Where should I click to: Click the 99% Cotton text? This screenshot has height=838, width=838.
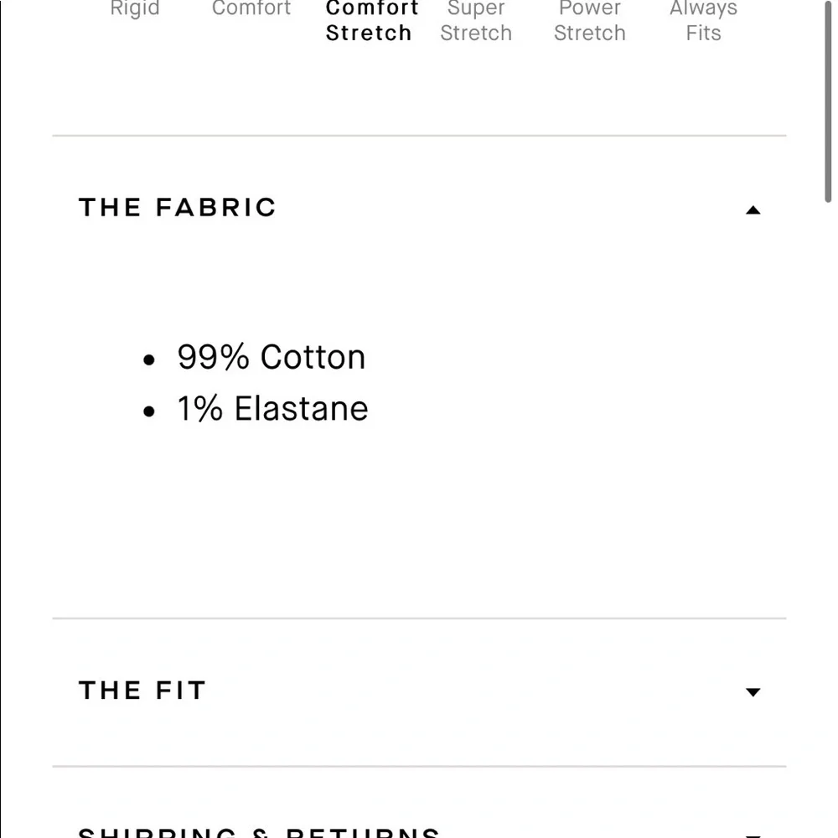tap(272, 357)
